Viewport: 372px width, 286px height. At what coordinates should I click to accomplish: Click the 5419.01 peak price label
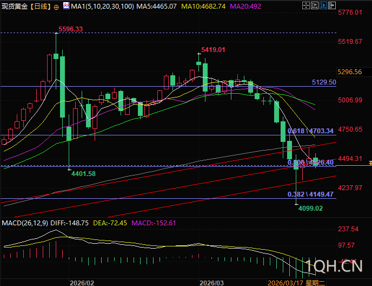tap(213, 50)
